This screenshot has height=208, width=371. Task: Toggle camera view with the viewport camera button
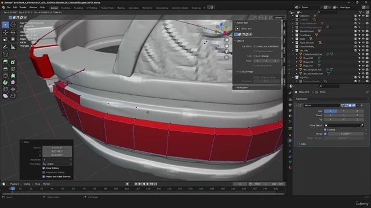227,51
